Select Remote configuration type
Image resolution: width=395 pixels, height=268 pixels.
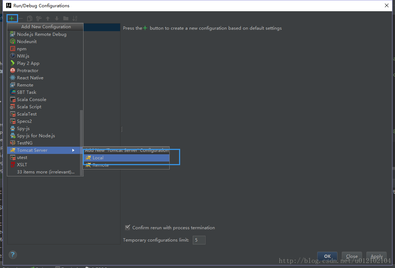point(45,85)
